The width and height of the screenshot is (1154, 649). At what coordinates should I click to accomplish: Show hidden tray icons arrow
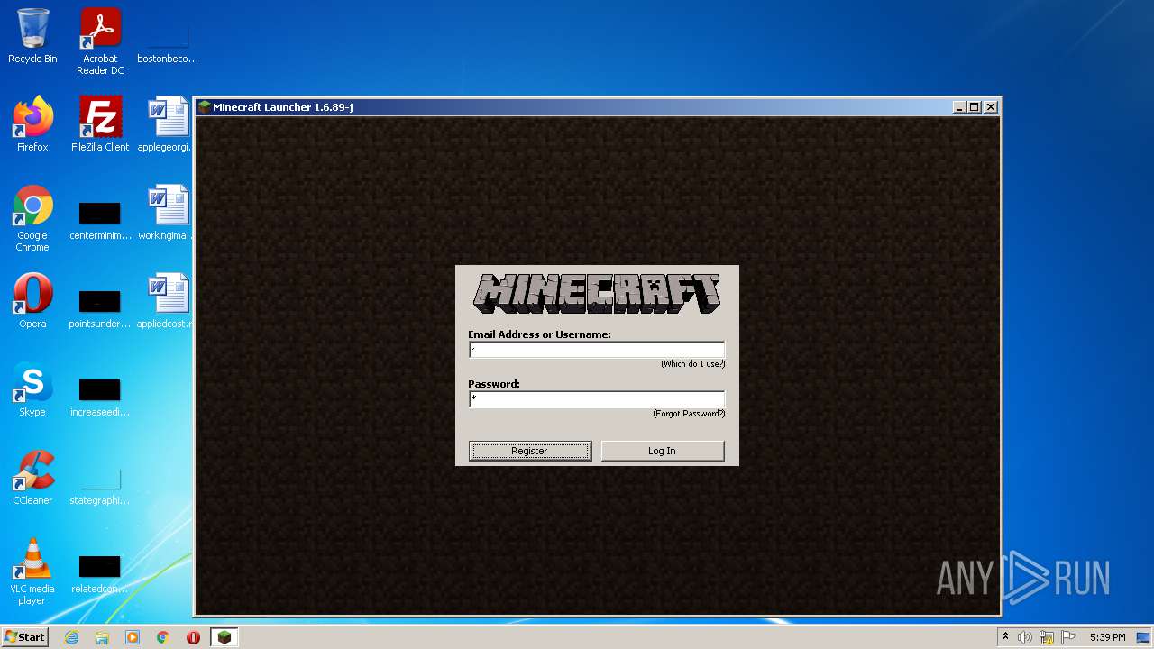[1006, 637]
